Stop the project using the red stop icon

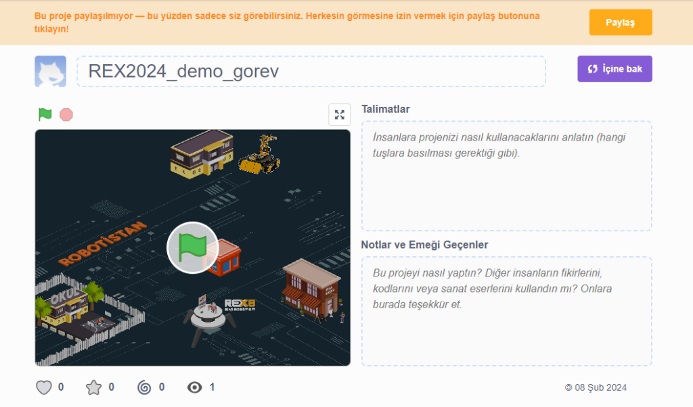(66, 114)
